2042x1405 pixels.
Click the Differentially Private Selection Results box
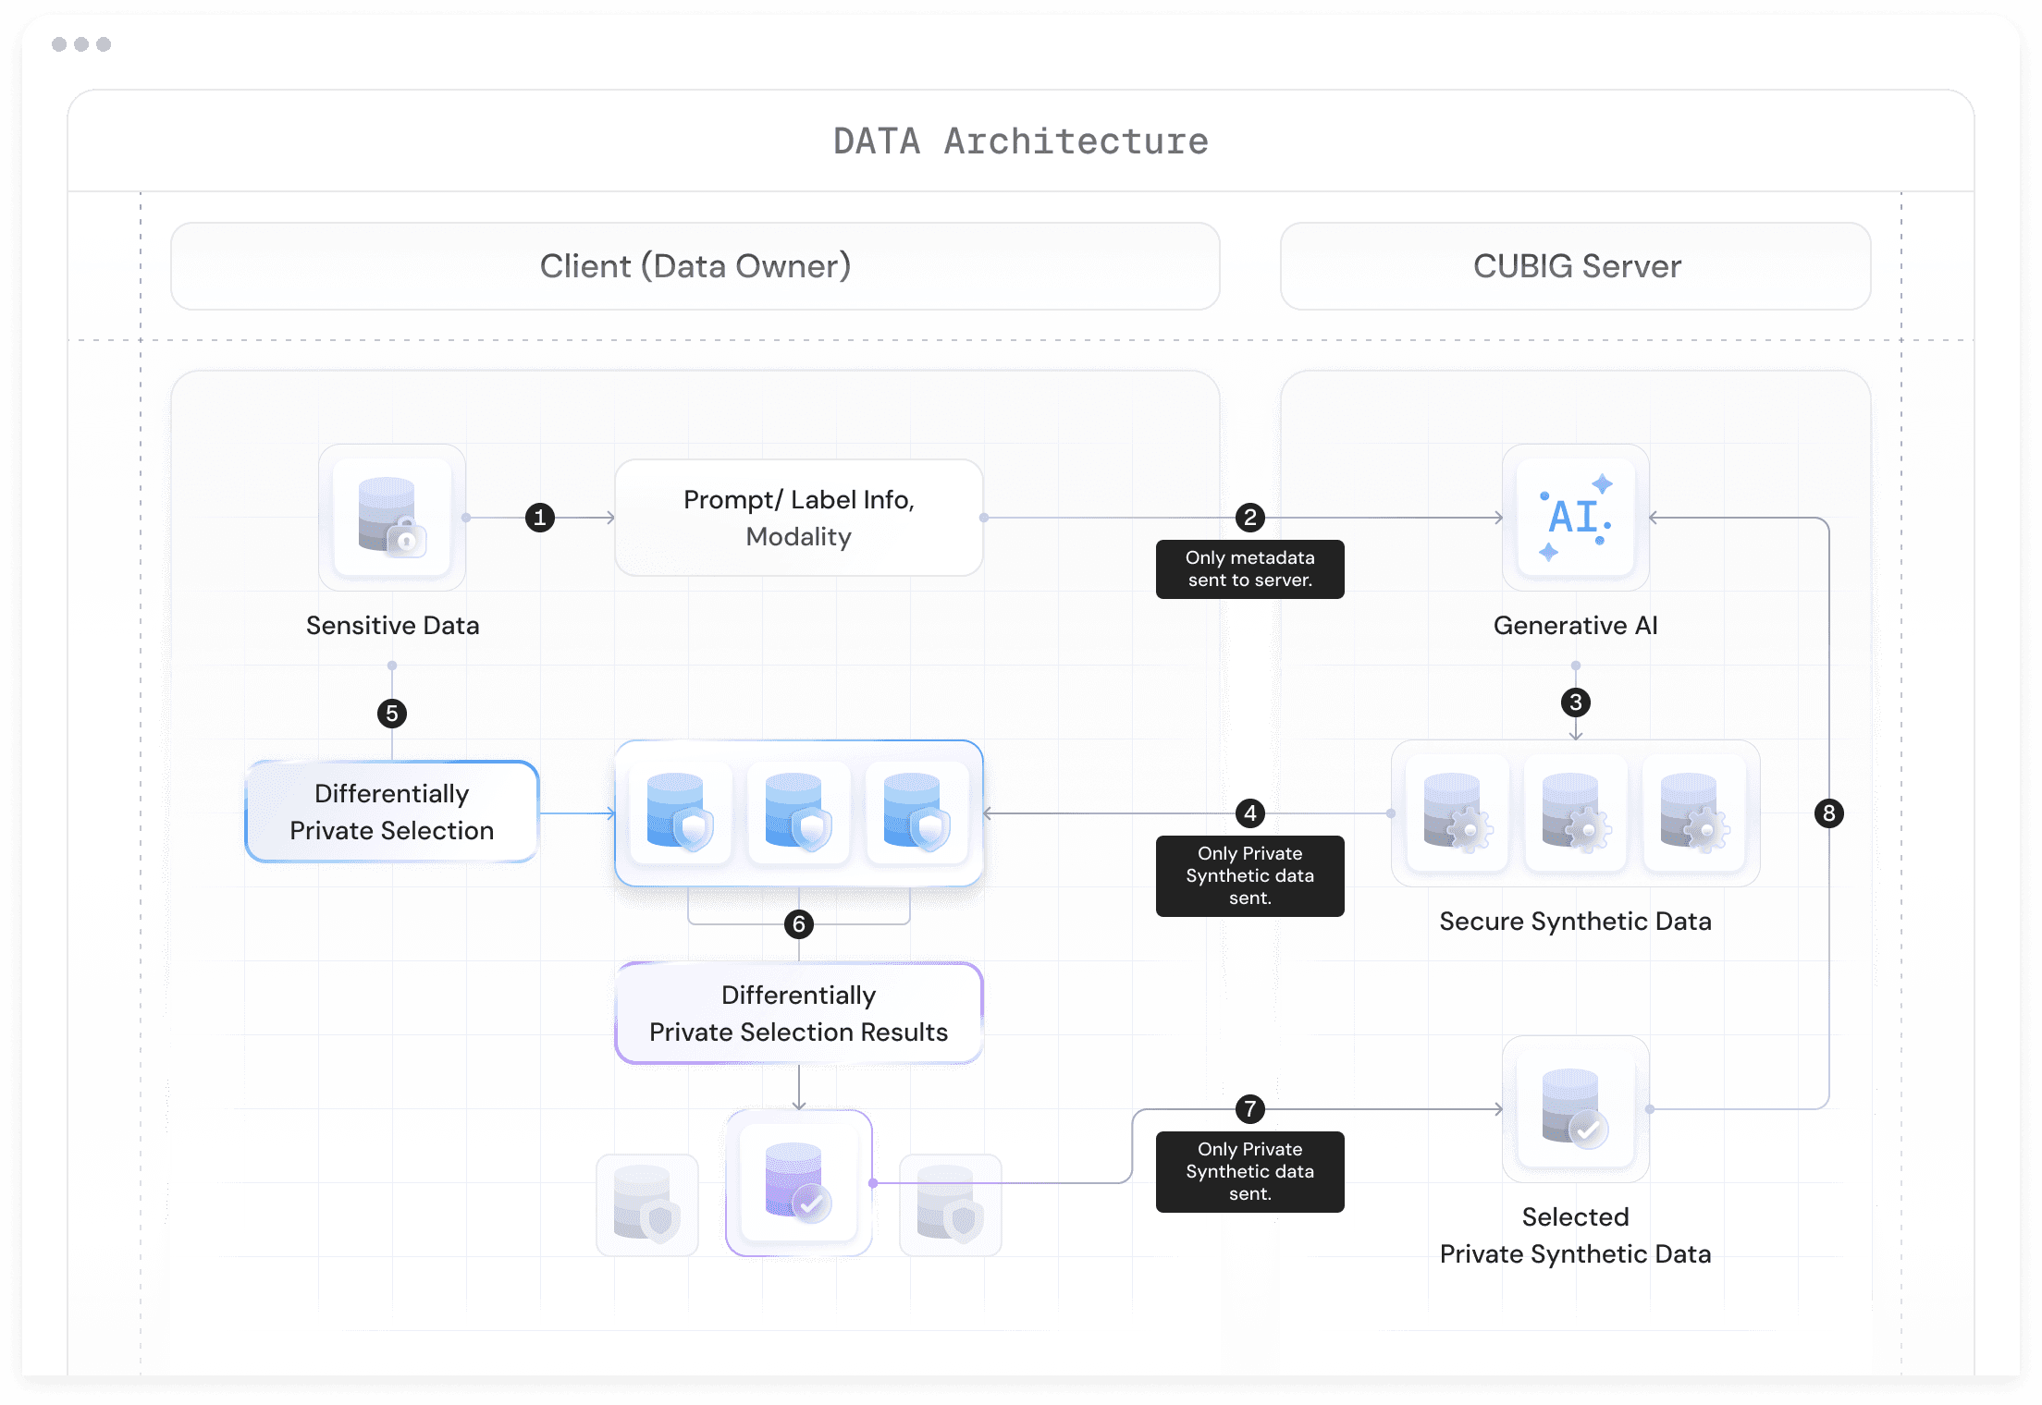798,1013
